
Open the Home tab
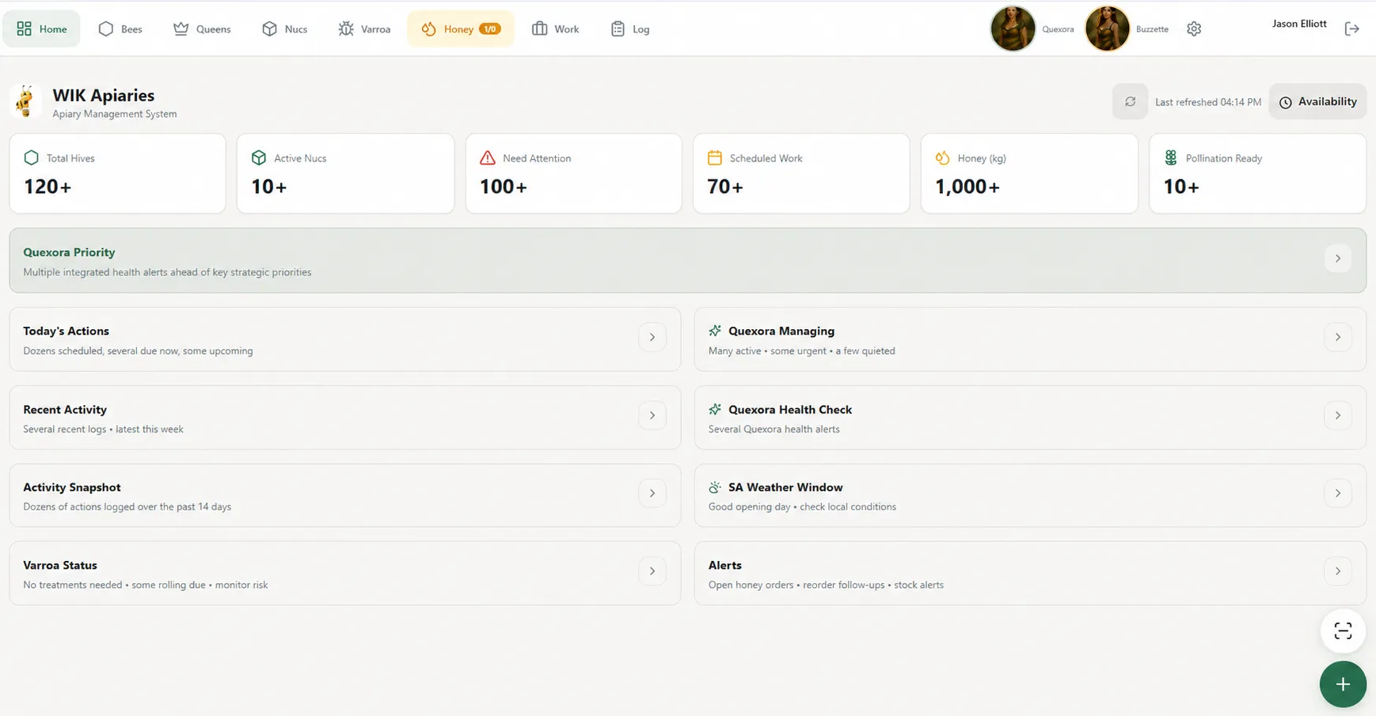pos(41,29)
